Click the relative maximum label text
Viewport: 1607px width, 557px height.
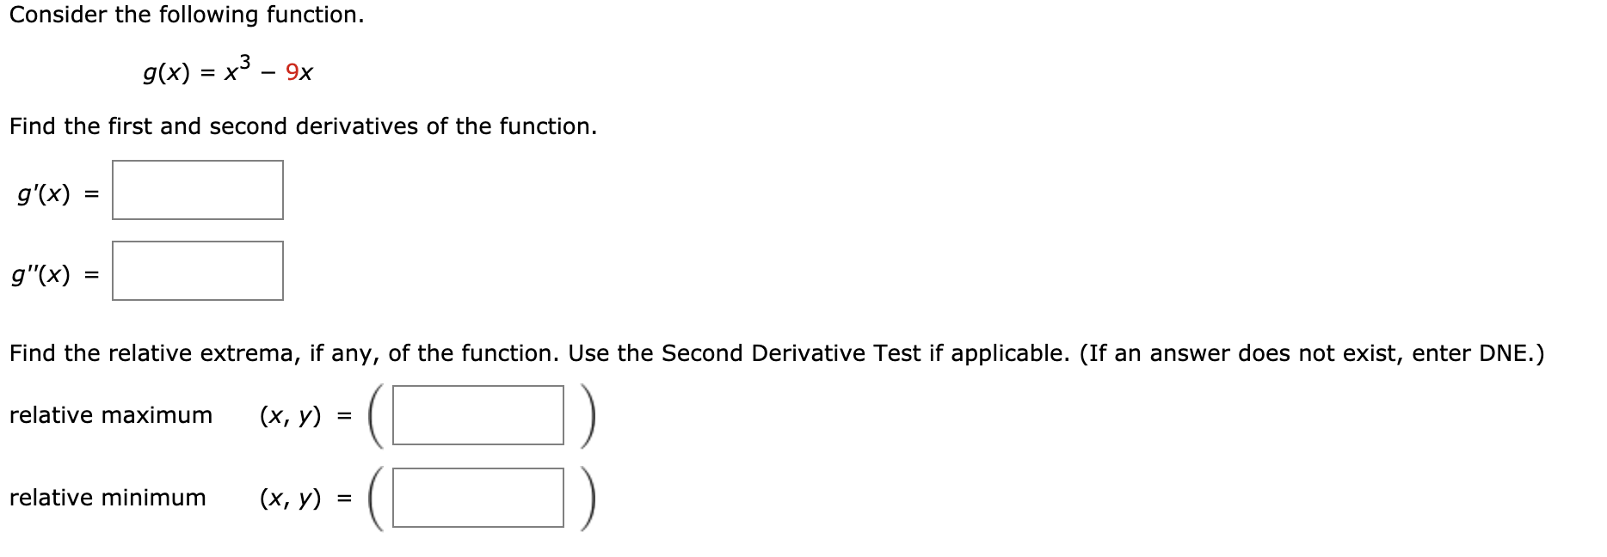[110, 416]
